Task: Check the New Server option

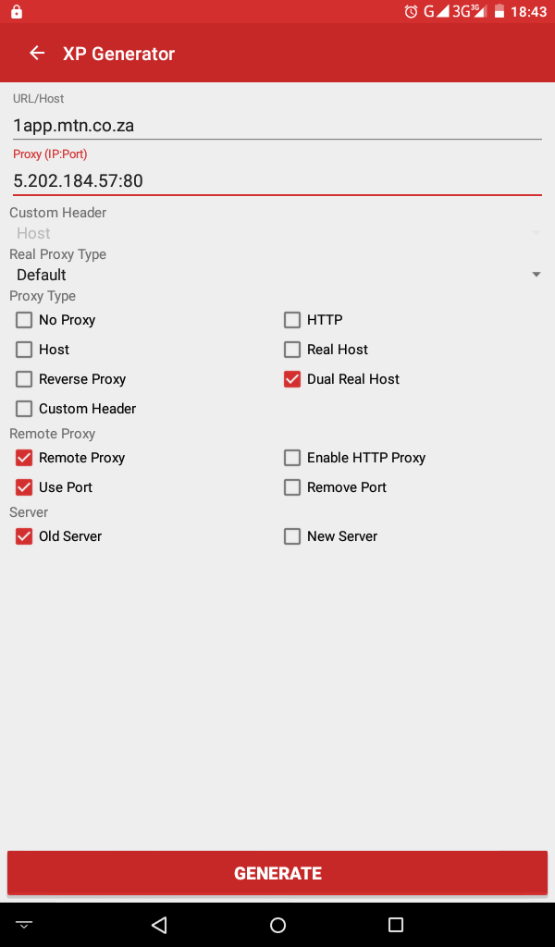Action: click(292, 536)
